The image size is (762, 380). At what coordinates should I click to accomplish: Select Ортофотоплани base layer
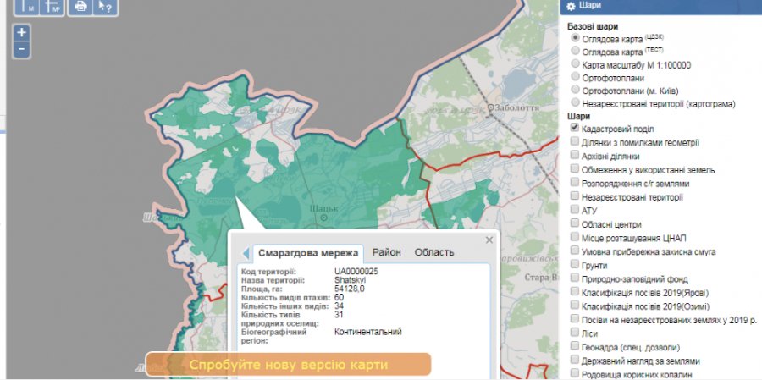(x=576, y=77)
